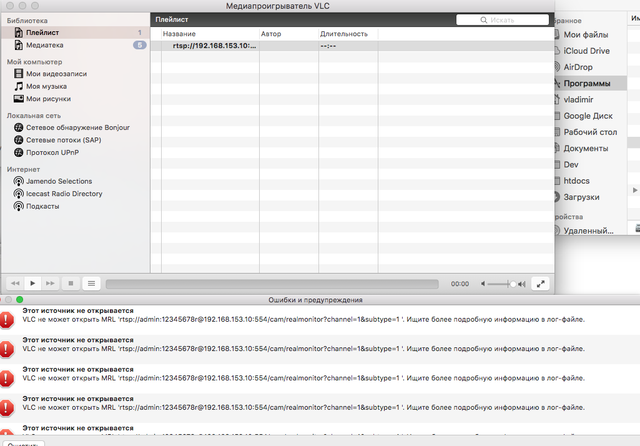Open Моя музыка sidebar item

pyautogui.click(x=46, y=86)
